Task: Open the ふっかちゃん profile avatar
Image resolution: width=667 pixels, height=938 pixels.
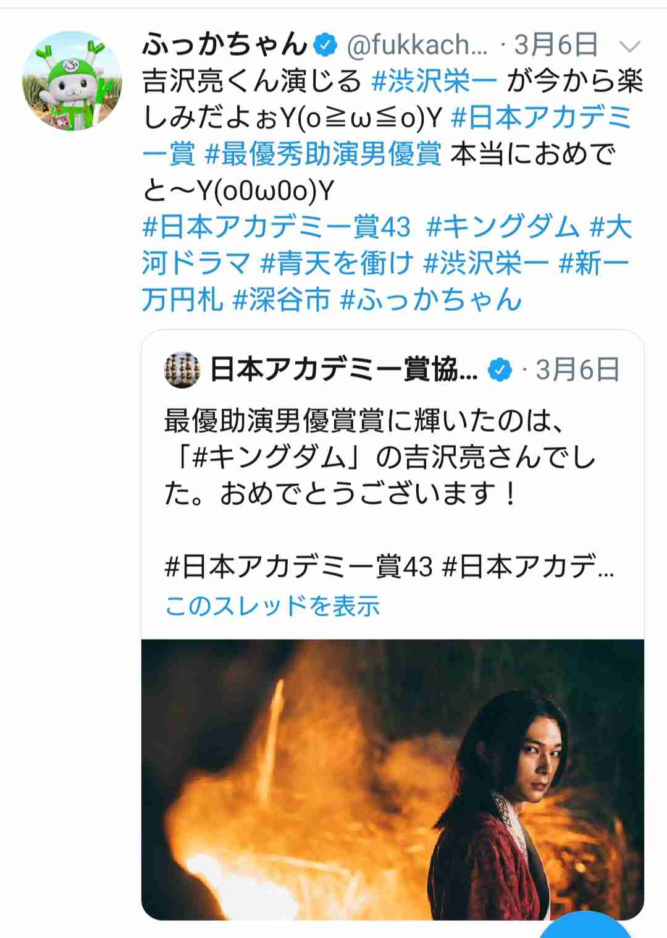Action: [73, 81]
